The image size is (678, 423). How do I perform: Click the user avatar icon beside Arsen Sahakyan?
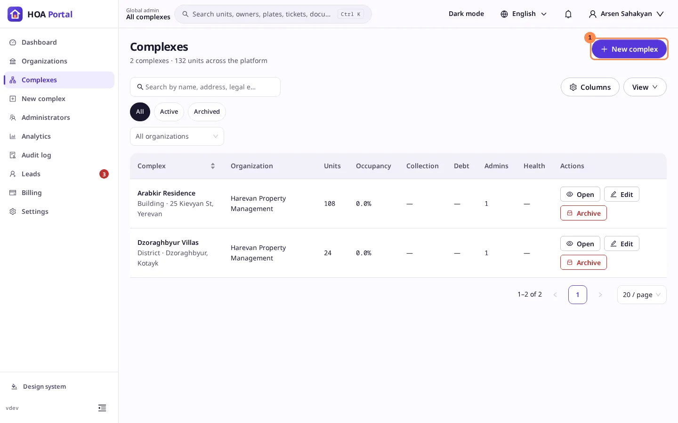(593, 14)
